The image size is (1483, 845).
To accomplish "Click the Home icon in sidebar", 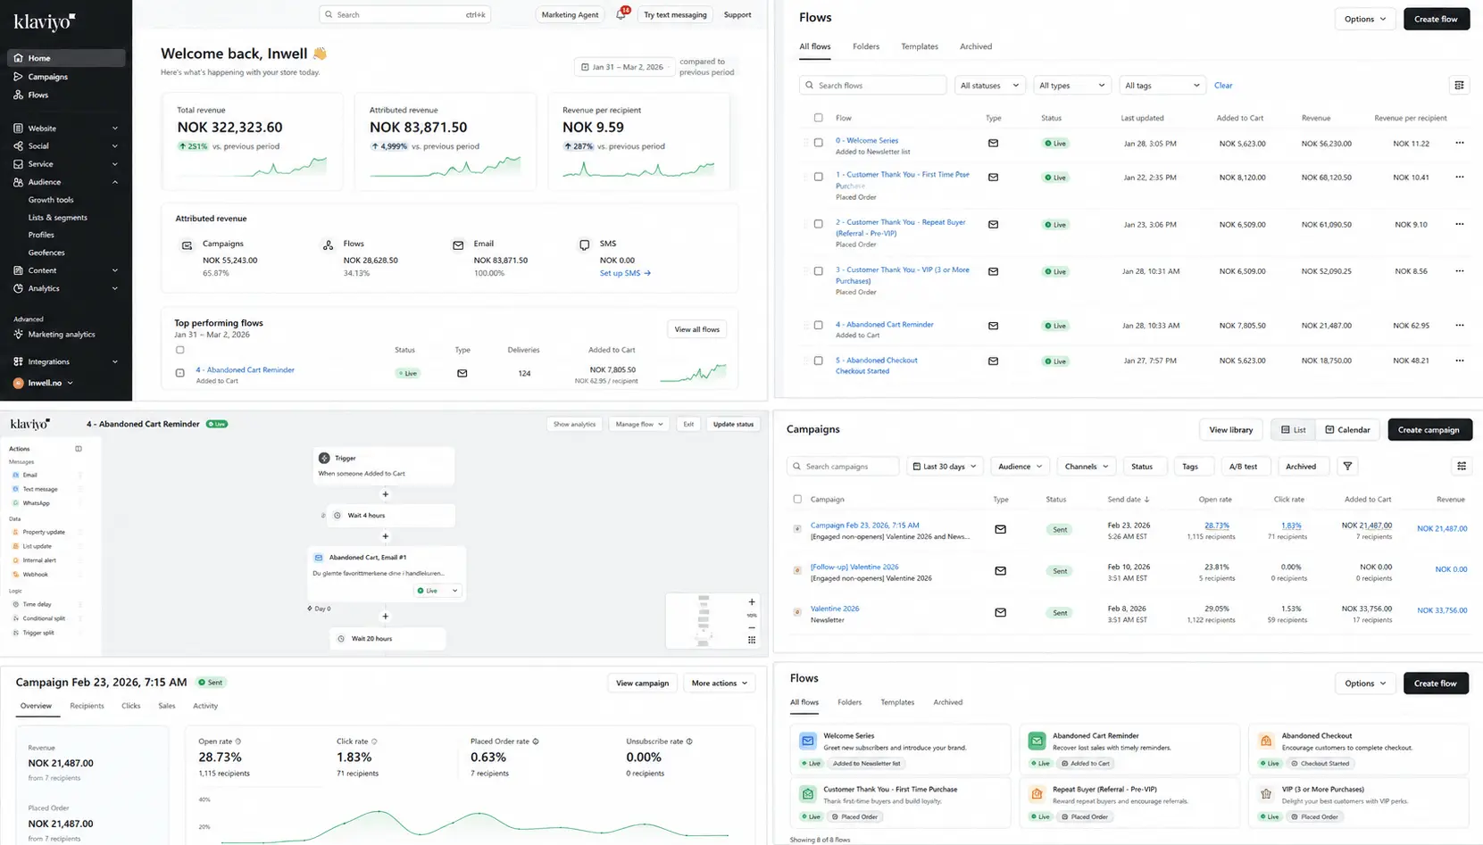I will coord(18,58).
